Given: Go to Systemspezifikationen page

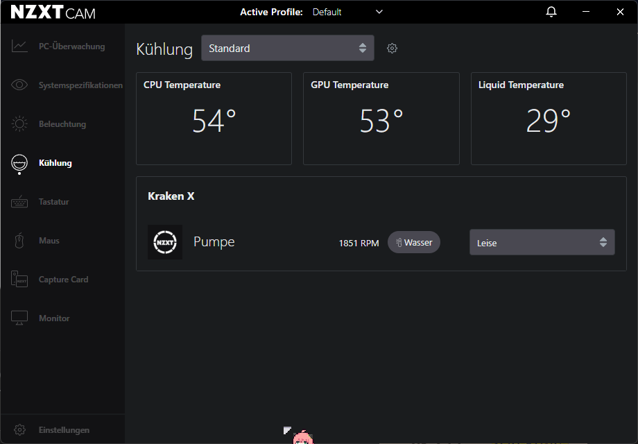Looking at the screenshot, I should coord(80,85).
